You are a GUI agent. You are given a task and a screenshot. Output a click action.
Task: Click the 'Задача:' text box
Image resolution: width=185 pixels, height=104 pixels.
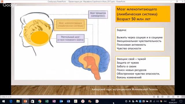coord(140,39)
